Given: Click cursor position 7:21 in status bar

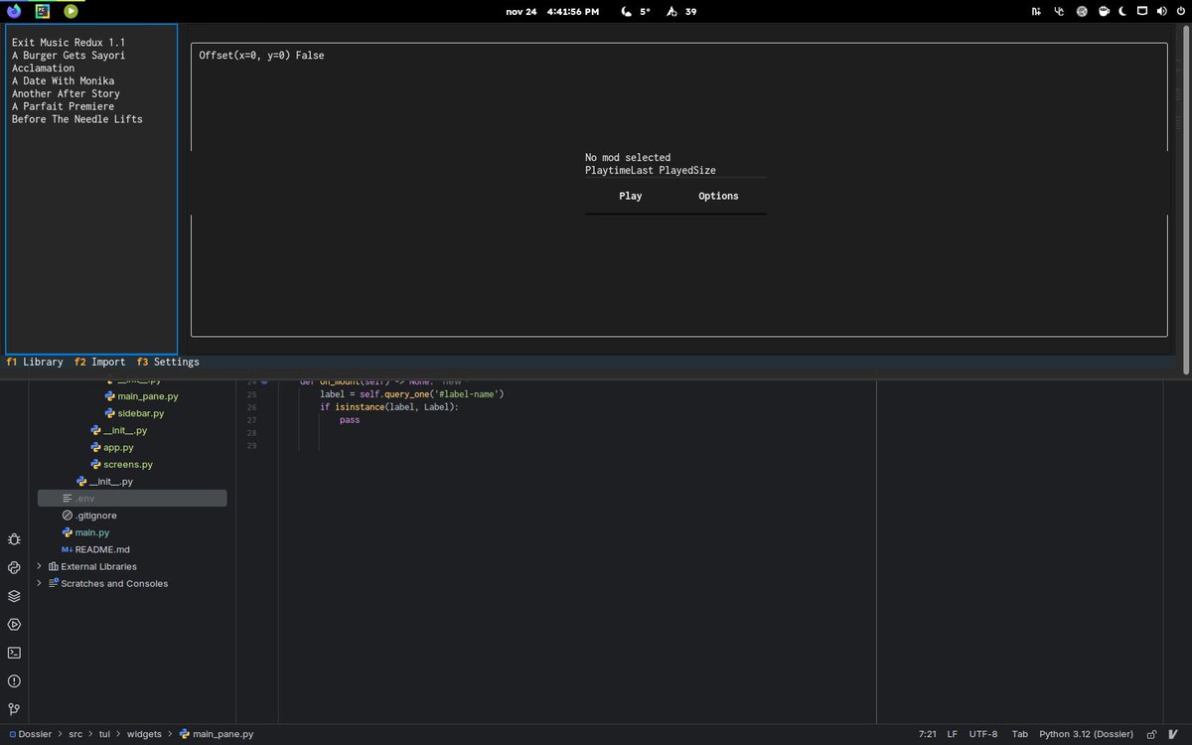Looking at the screenshot, I should [x=928, y=734].
